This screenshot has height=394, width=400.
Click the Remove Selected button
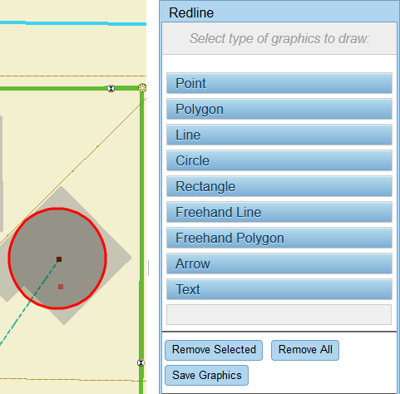point(214,350)
